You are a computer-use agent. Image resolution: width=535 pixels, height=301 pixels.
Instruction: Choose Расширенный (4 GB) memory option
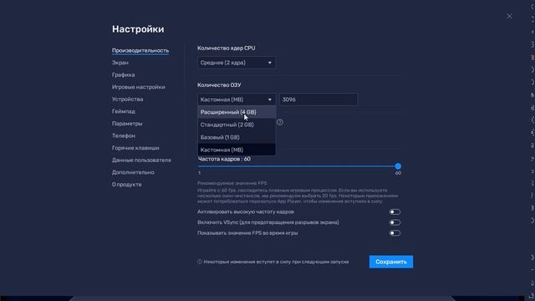point(237,112)
